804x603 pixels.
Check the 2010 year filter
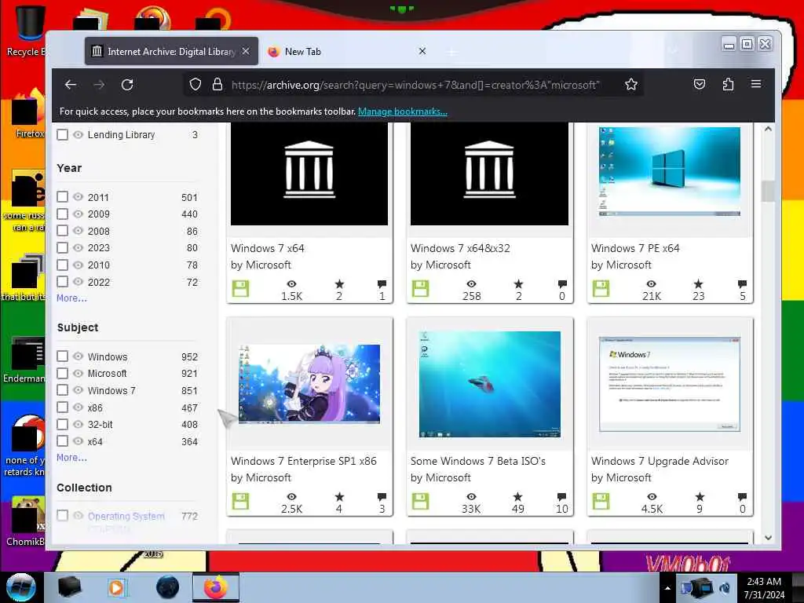63,265
